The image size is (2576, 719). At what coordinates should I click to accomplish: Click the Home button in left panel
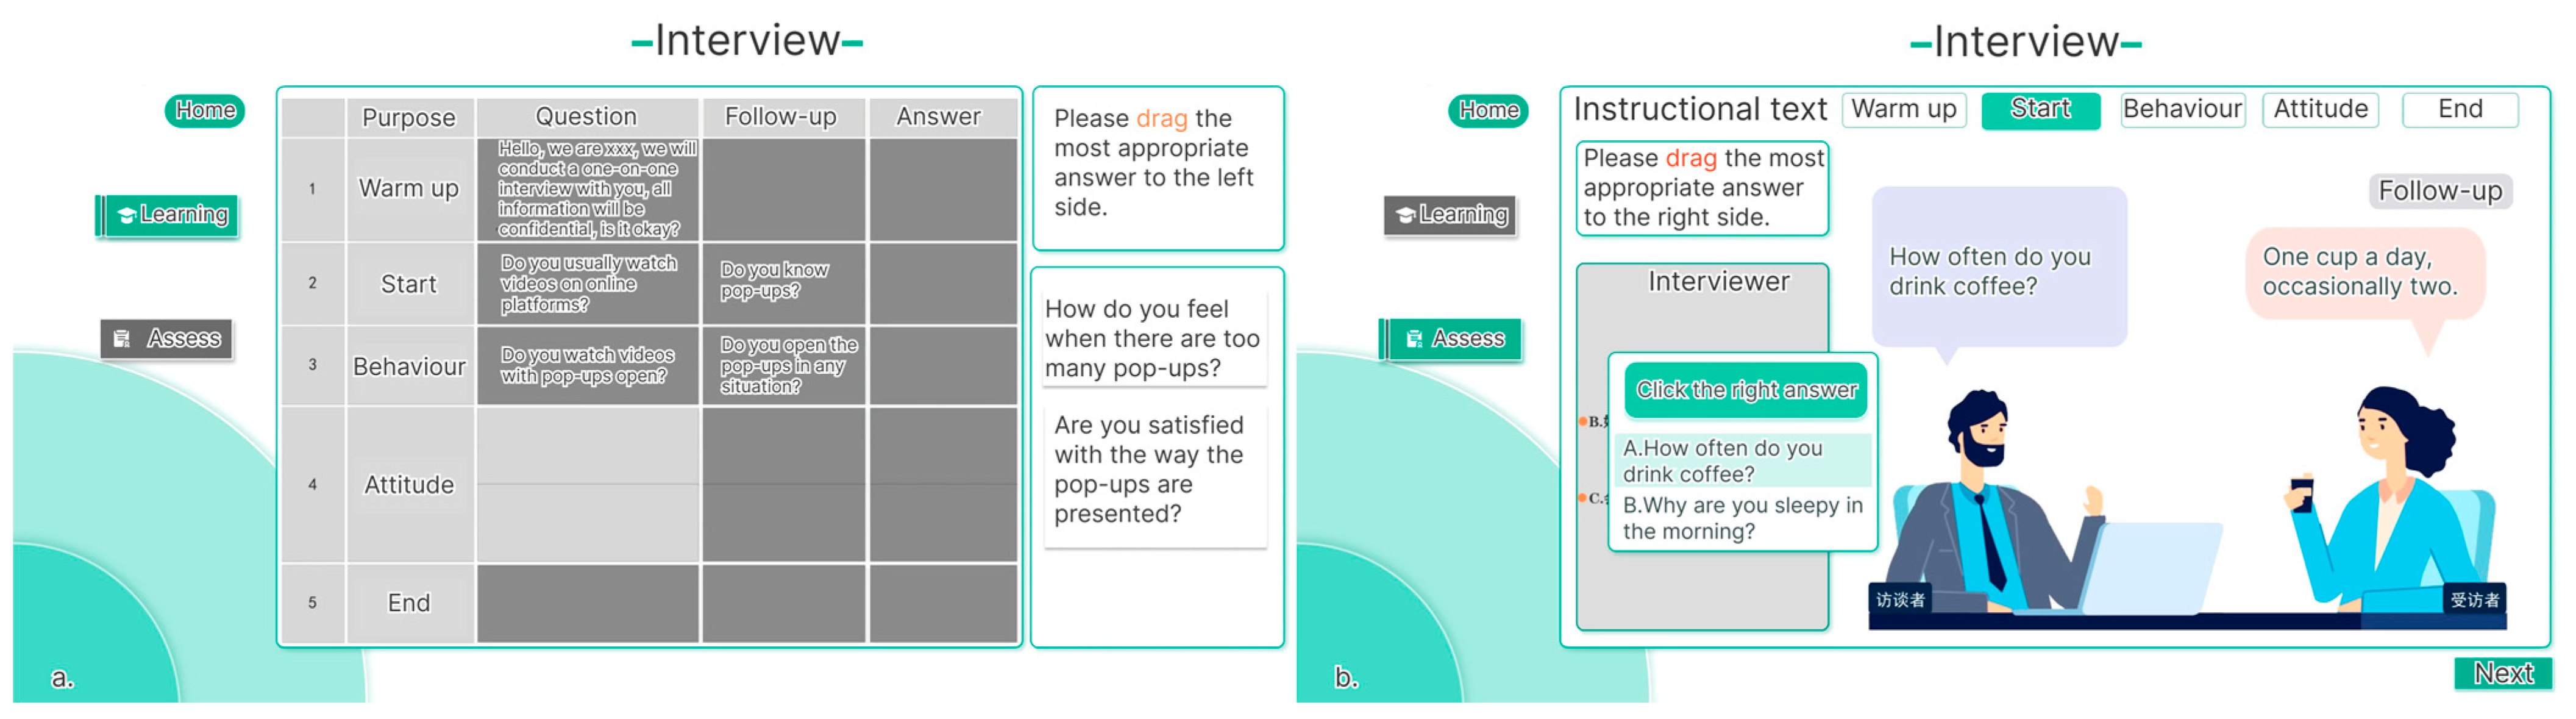205,110
